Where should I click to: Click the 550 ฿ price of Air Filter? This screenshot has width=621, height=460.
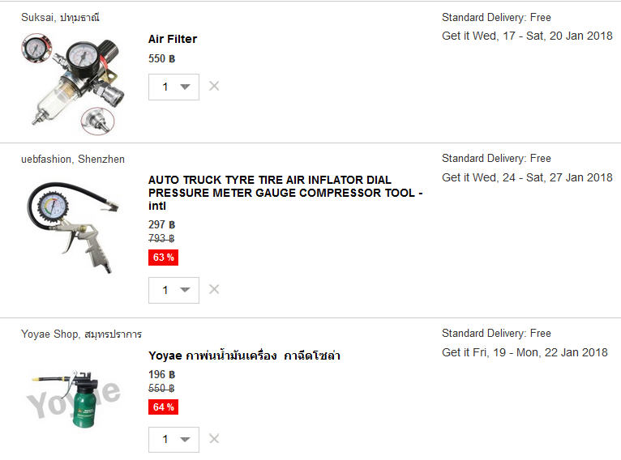tap(161, 58)
